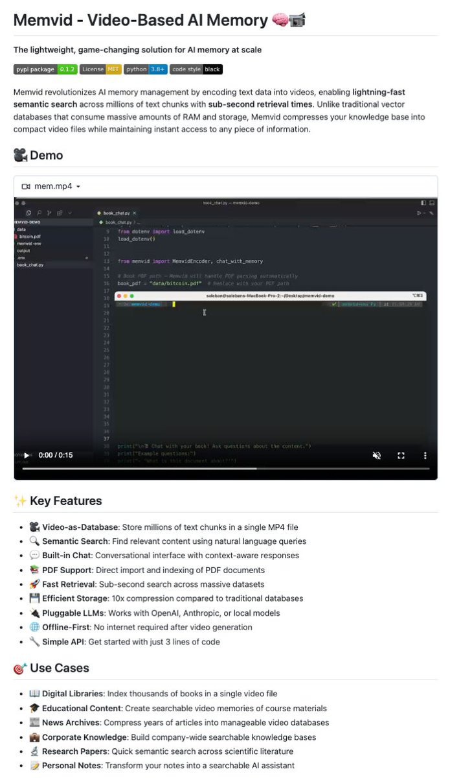Screen dimensions: 450x778
Task: Open the License MIT badge
Action: click(x=100, y=69)
